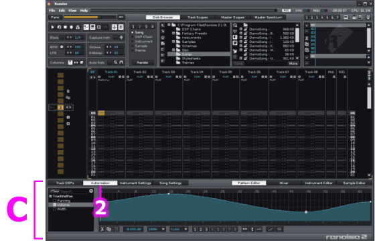Start playback with the Play button
This screenshot has height=241, width=375.
coord(53,27)
